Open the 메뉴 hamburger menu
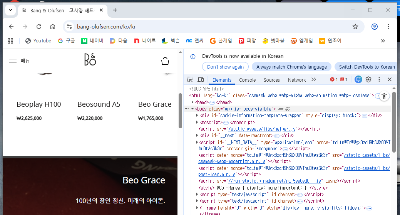400x215 pixels. [x=19, y=61]
